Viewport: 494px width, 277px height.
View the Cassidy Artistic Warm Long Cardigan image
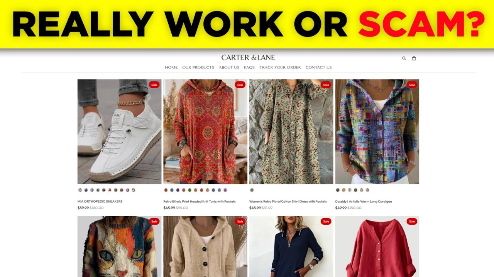tap(377, 132)
